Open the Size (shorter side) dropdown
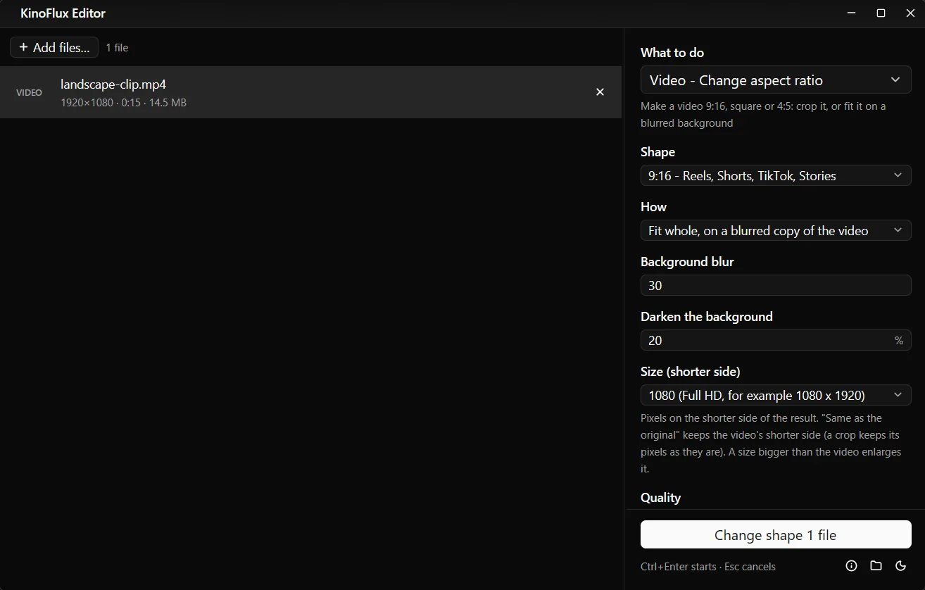This screenshot has width=925, height=590. click(776, 395)
